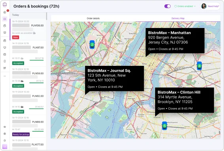Image resolution: width=224 pixels, height=151 pixels.
Task: Open the receipt icon below orders icon
Action: (5, 26)
